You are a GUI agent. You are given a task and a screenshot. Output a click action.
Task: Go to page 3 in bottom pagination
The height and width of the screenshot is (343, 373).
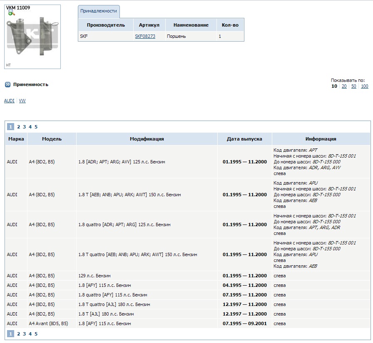[x=24, y=334]
